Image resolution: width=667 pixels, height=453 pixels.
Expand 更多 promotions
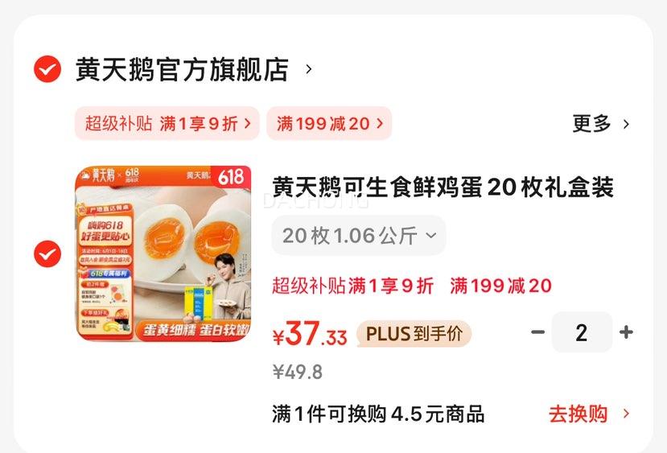pyautogui.click(x=591, y=124)
